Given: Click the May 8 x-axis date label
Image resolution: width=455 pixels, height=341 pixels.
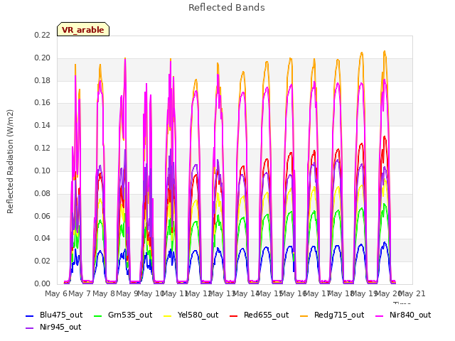Looking at the screenshot, I should 104,294.
